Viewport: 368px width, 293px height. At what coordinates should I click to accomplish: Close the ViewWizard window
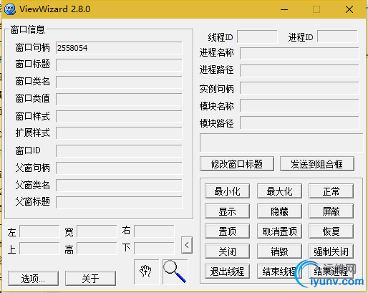point(349,9)
